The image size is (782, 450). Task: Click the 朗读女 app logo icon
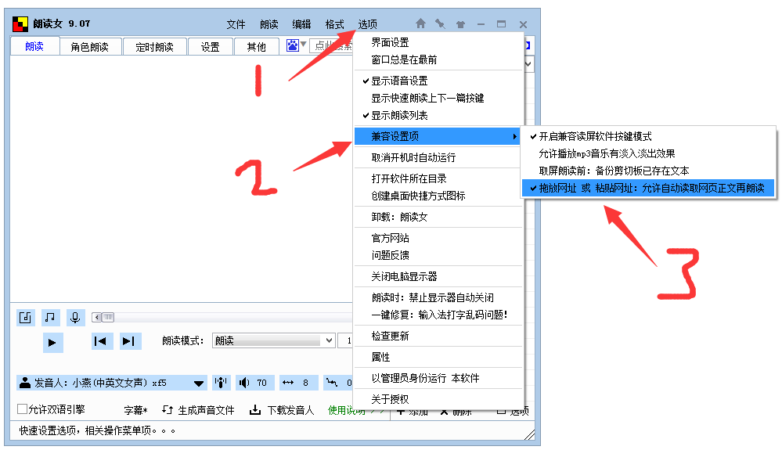(x=20, y=24)
